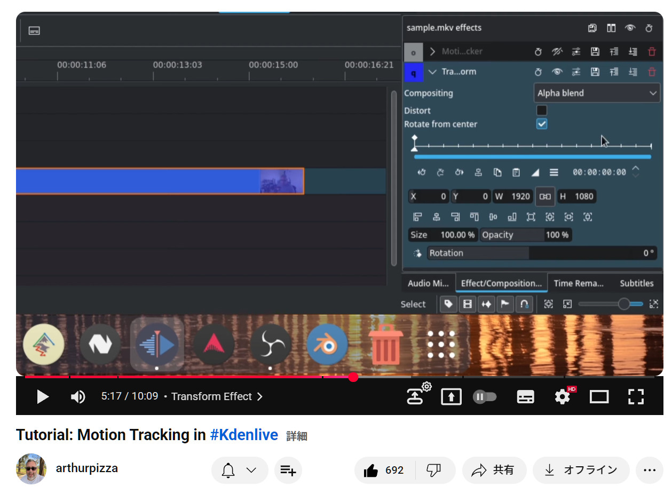Enable the Distort checkbox
This screenshot has width=672, height=494.
(x=542, y=110)
